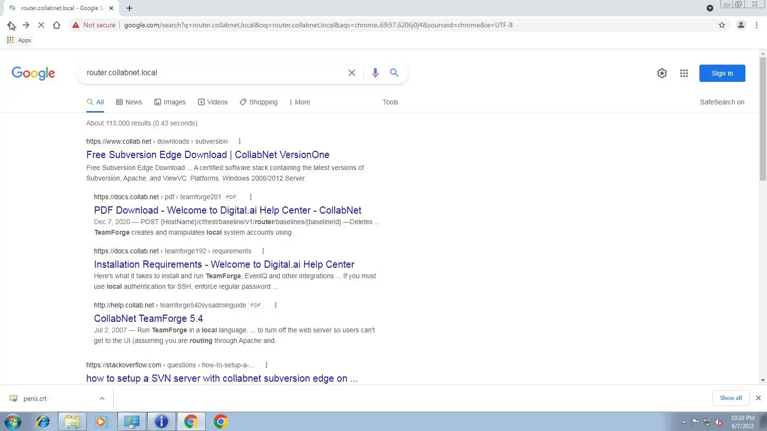Switch to the Videos tab
This screenshot has width=767, height=431.
213,102
